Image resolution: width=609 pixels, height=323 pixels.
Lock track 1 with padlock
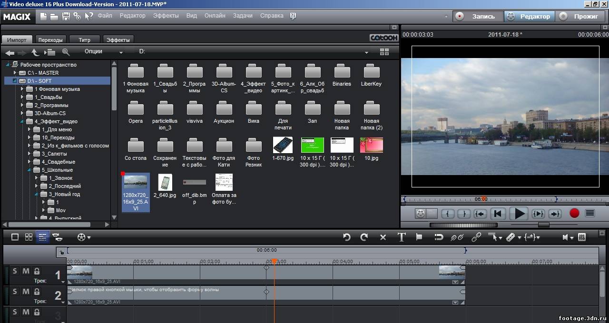tap(37, 271)
